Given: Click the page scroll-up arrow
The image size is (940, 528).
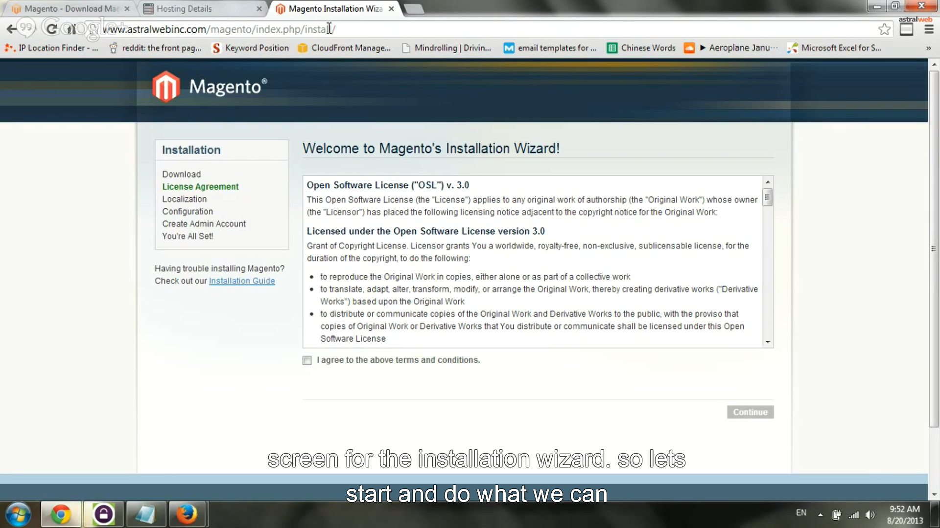Looking at the screenshot, I should click(934, 65).
